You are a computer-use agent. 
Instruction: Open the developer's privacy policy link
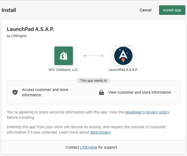(147, 112)
